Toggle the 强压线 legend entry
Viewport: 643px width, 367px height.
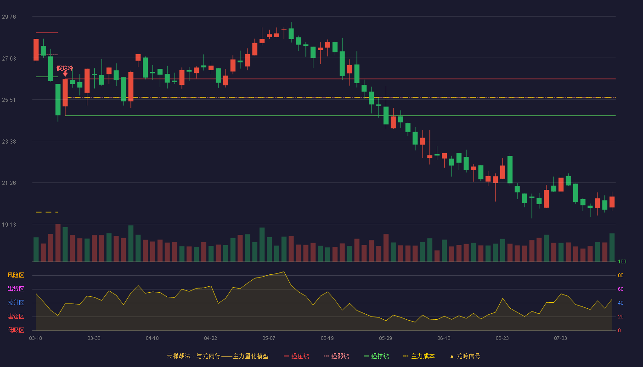point(296,356)
